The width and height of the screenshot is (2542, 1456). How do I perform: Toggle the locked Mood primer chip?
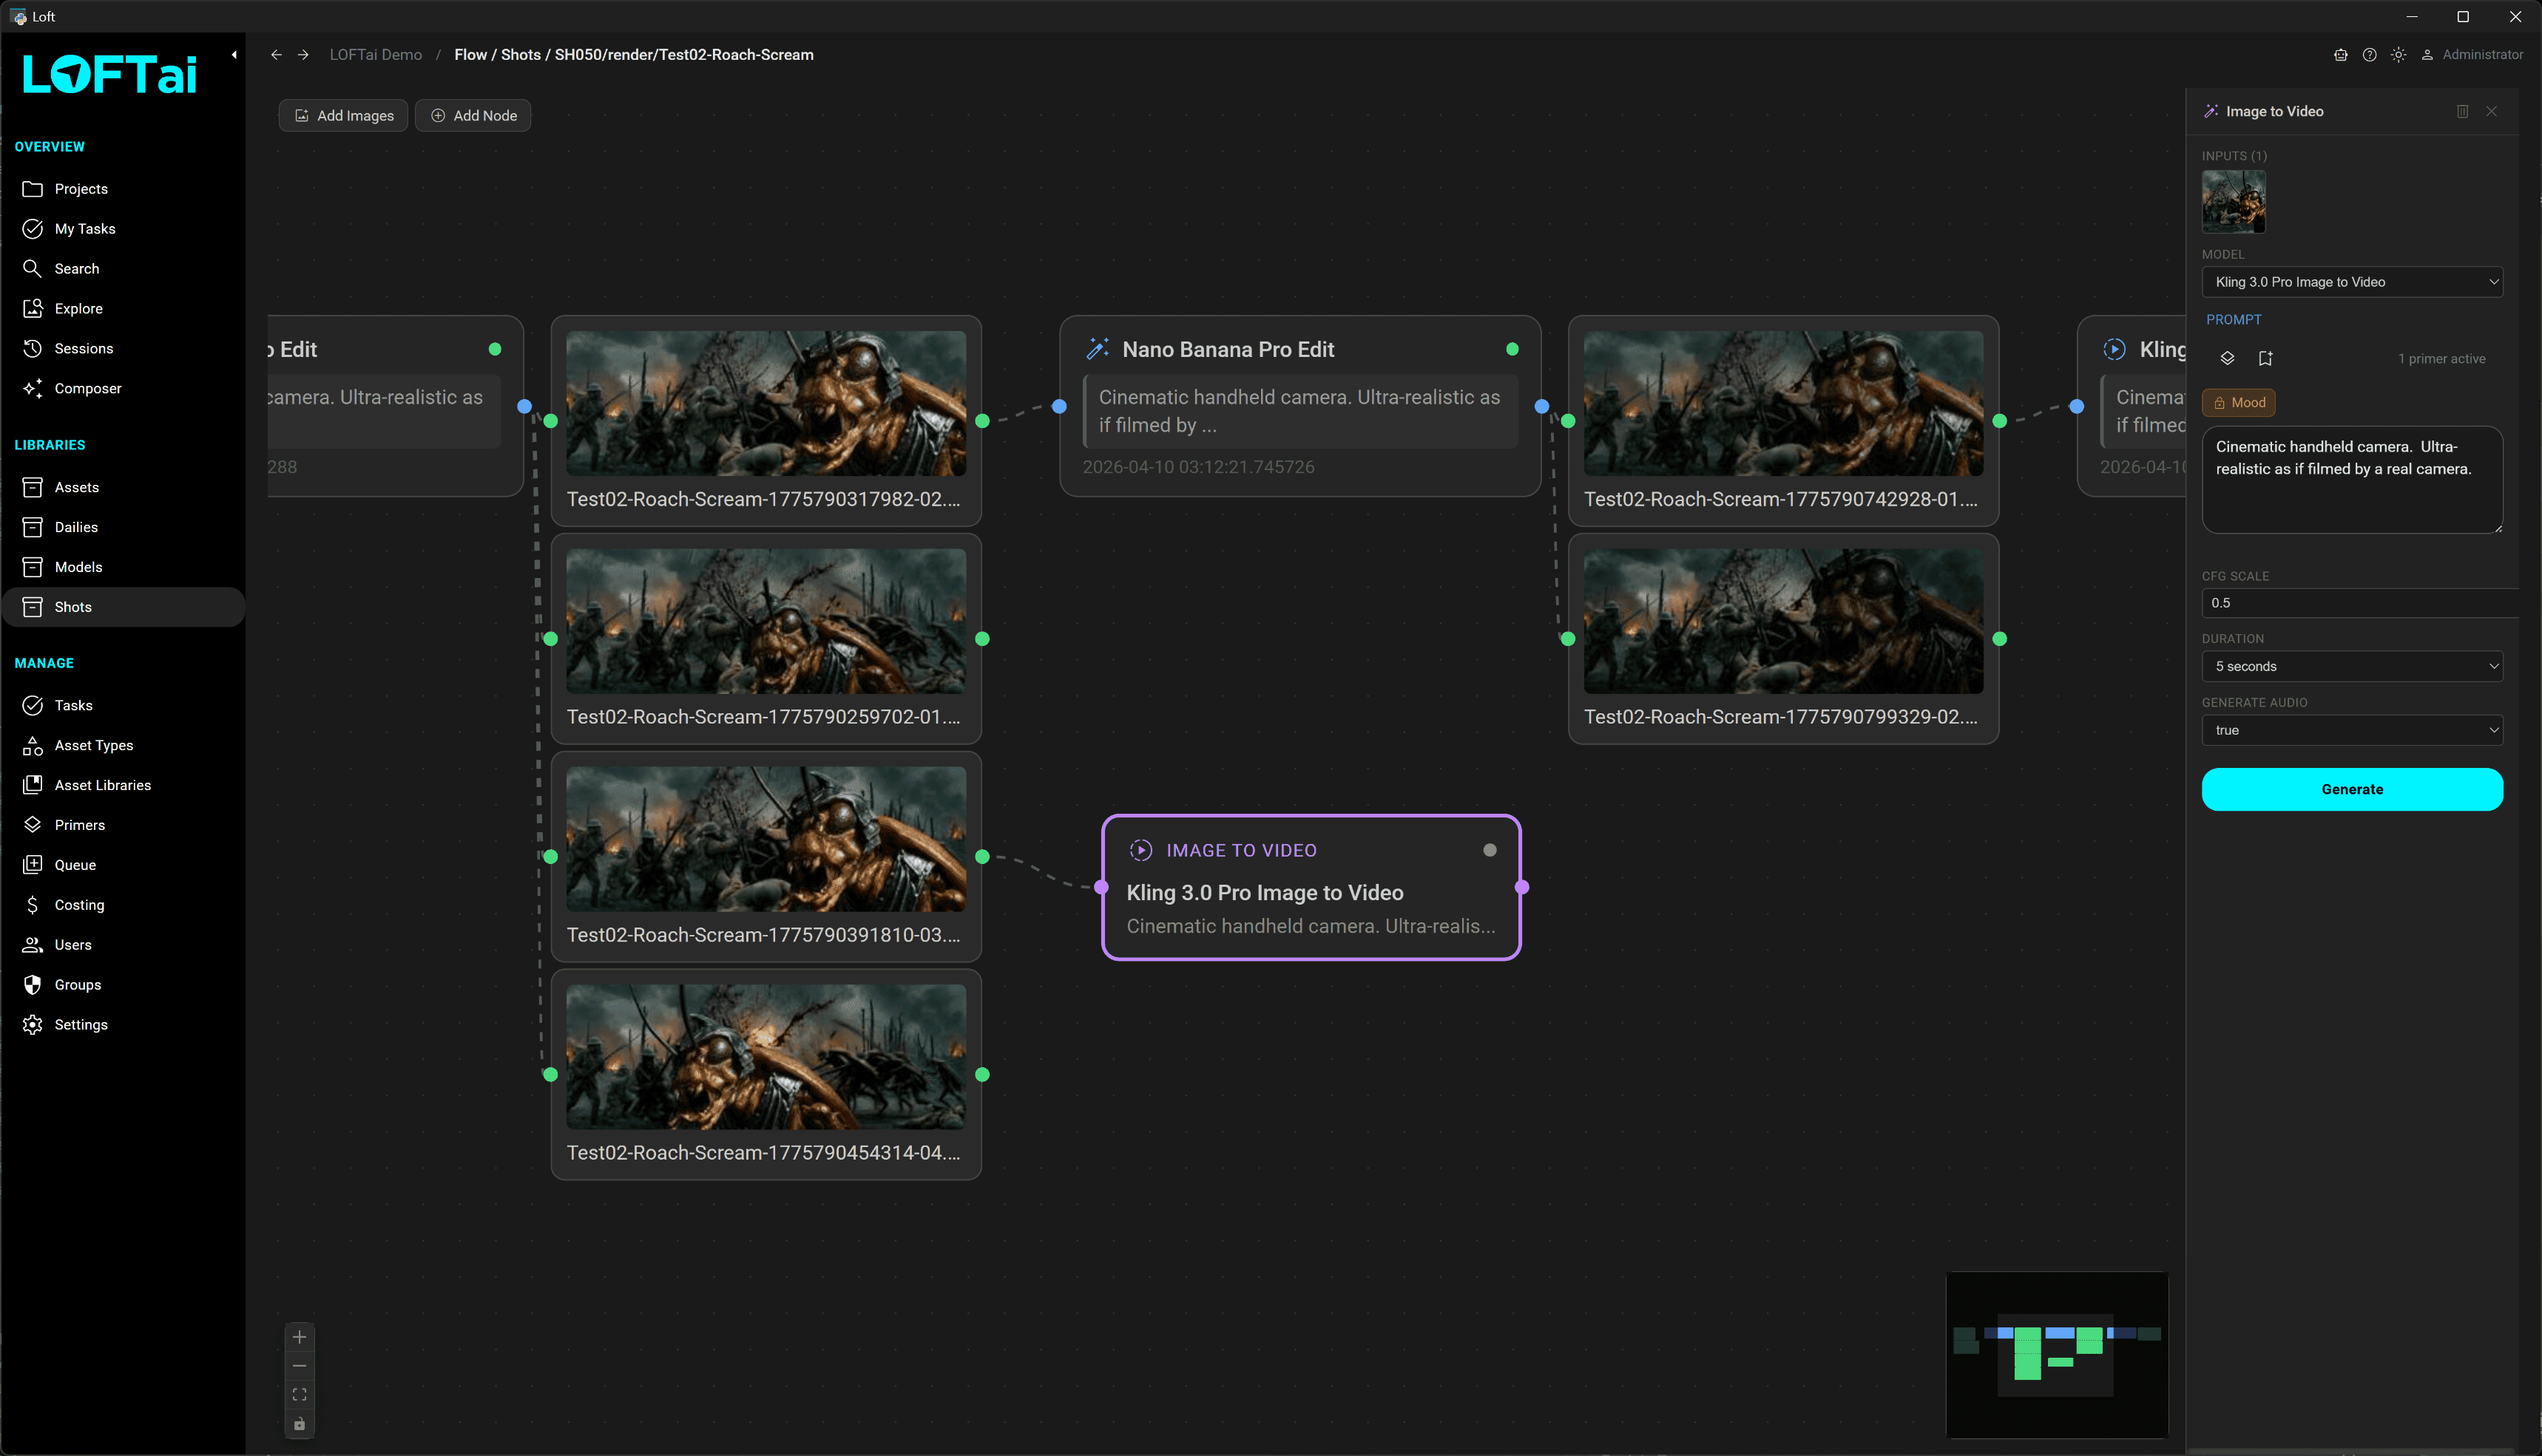pos(2239,403)
